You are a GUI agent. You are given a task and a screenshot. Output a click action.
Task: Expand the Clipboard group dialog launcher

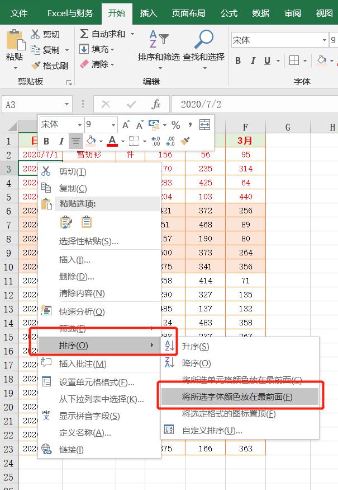point(69,82)
